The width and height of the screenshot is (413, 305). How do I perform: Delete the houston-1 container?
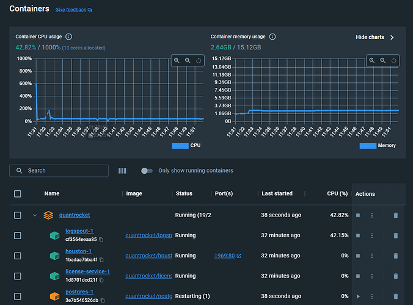[x=396, y=256]
